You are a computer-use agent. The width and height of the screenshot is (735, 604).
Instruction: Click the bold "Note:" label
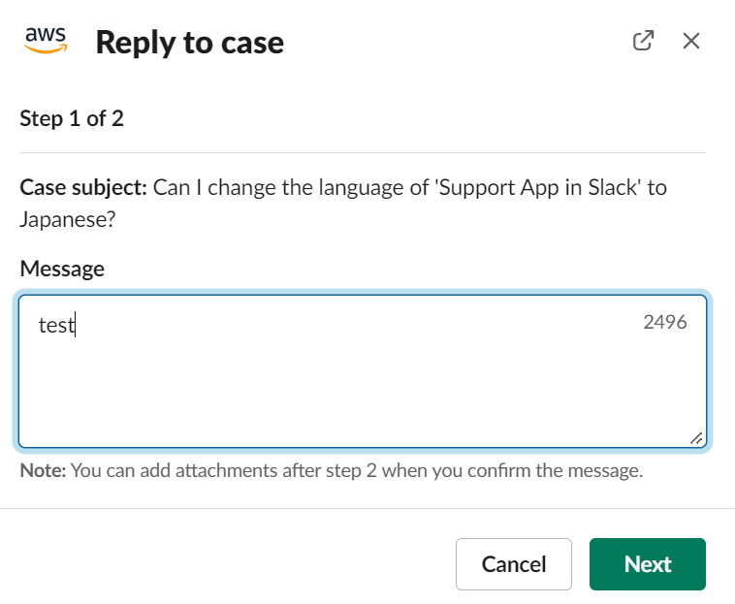tap(43, 470)
